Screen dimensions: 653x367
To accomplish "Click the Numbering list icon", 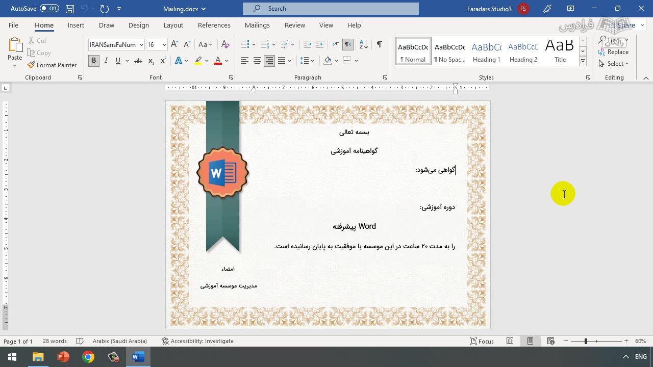I will coord(264,45).
